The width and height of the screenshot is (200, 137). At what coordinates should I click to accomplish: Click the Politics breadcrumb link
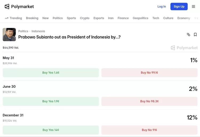coord(23,31)
